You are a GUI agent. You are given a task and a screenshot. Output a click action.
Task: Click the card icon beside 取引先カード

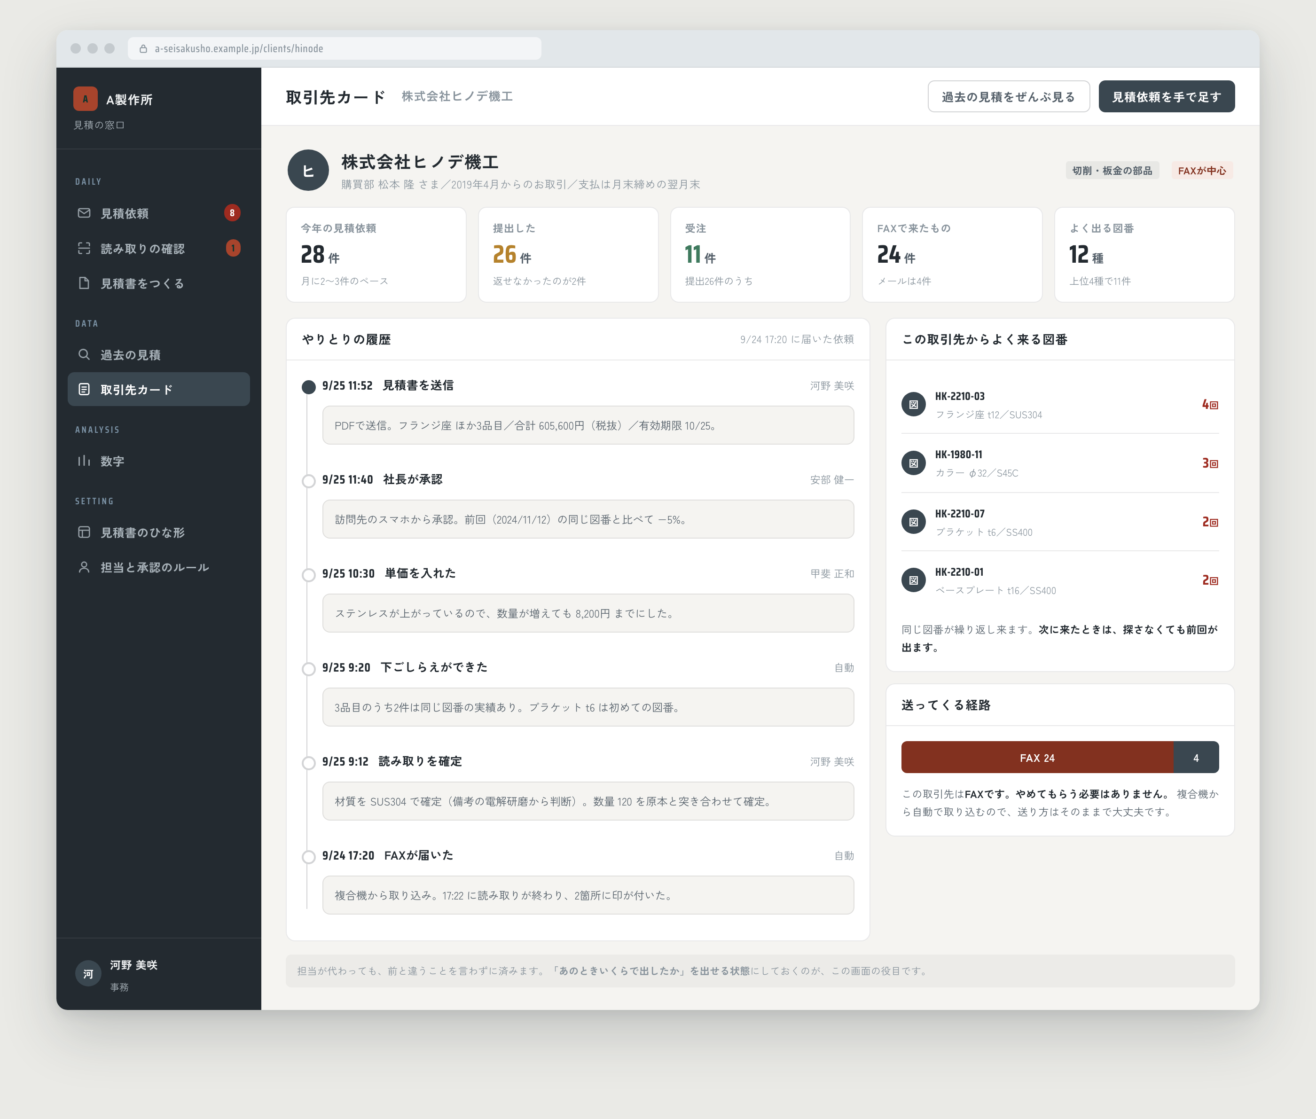[x=84, y=390]
